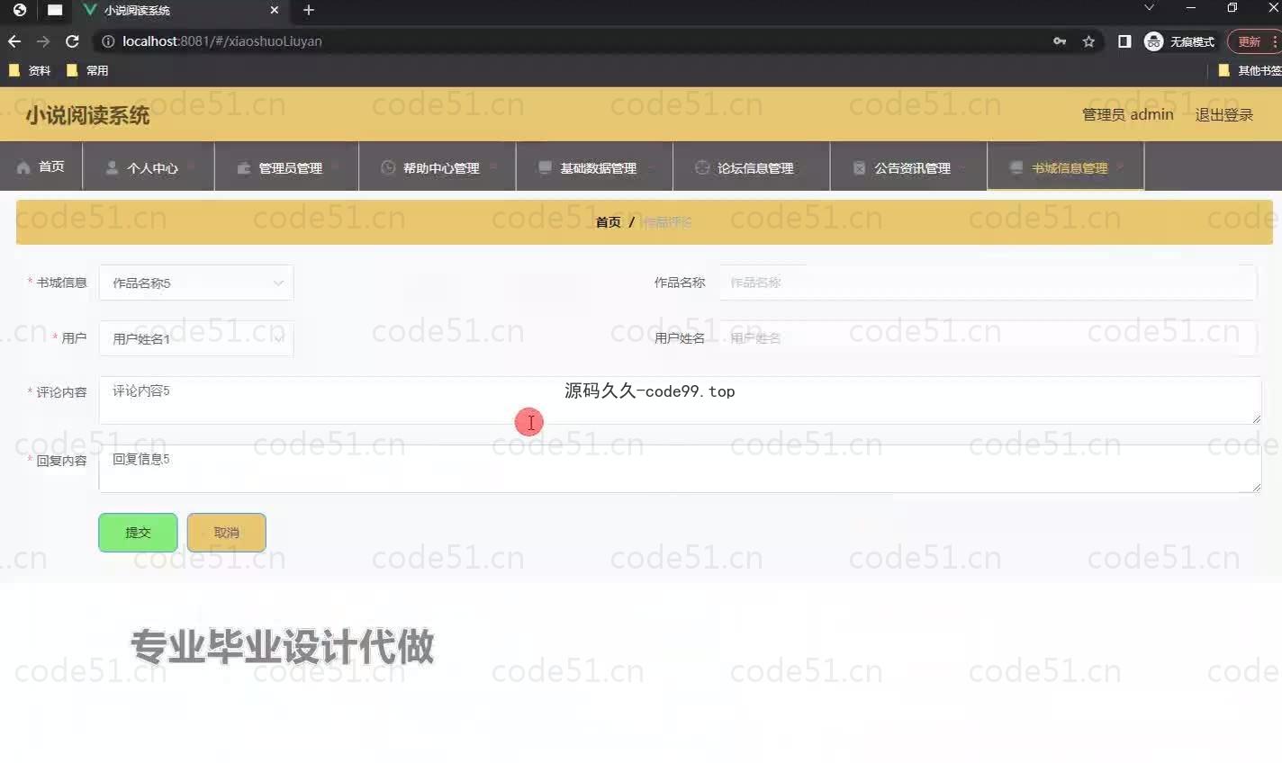
Task: Open the 个人中心 menu
Action: click(149, 167)
